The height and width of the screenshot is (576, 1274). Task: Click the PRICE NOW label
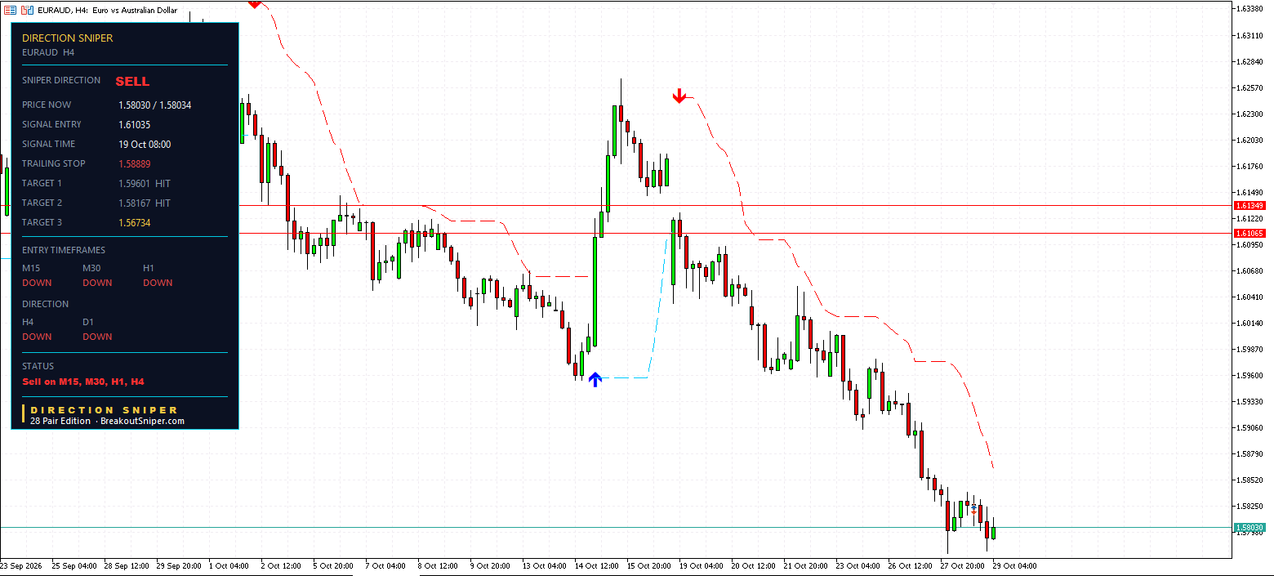(47, 105)
